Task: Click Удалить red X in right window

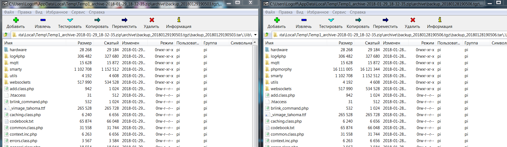Action: point(413,20)
